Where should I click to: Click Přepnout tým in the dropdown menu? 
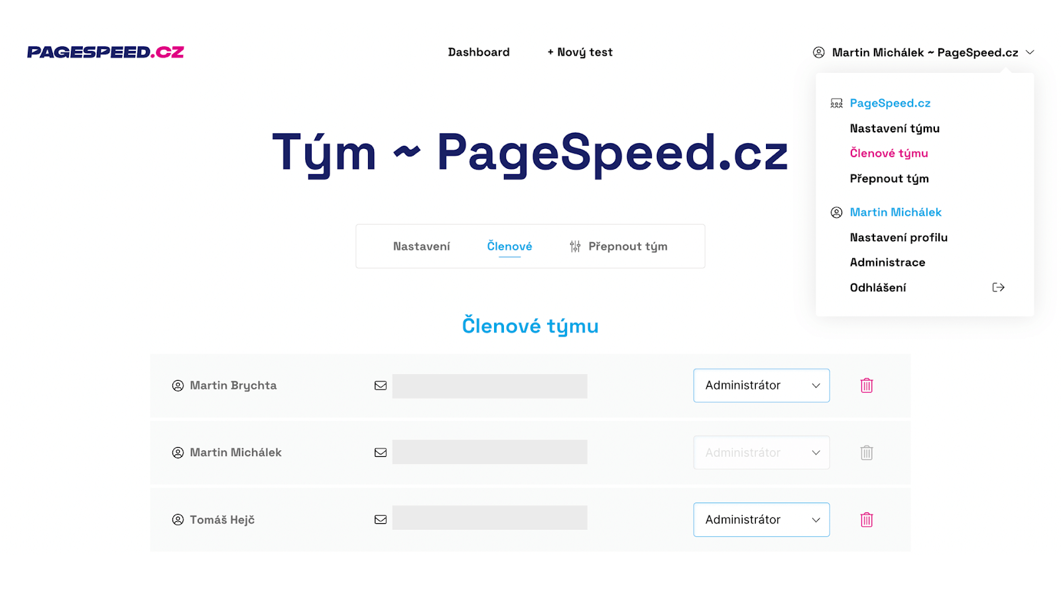click(x=889, y=179)
